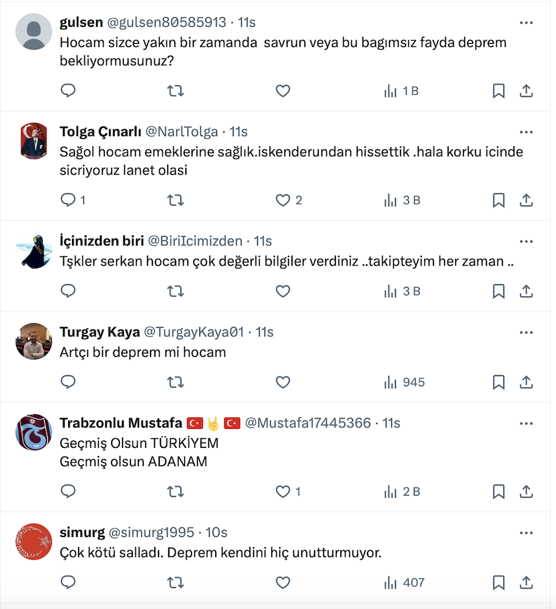The image size is (556, 609).
Task: Like Trabzonlu Mustafa's tweet
Action: 283,492
